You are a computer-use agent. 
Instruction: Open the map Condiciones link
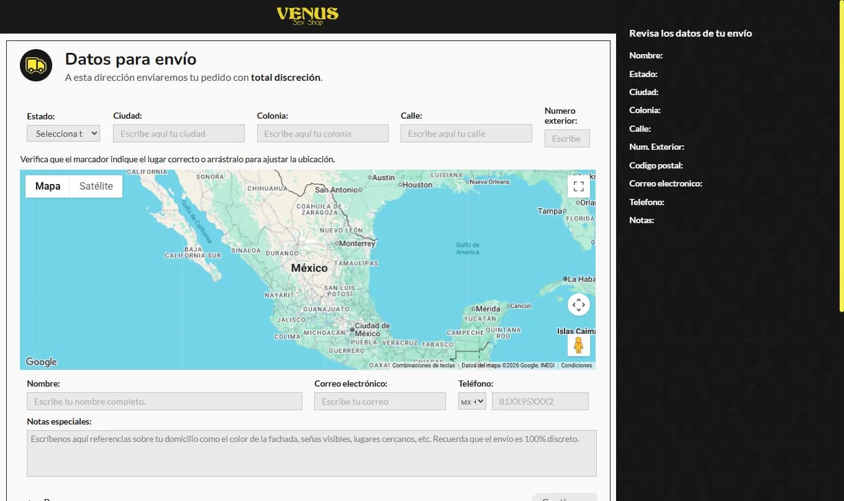pos(576,365)
